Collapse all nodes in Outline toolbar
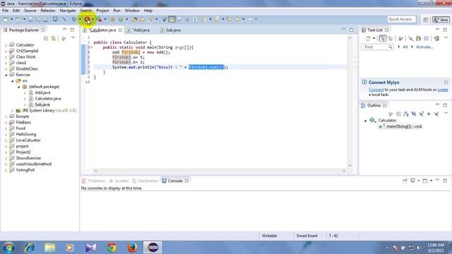 [x=398, y=114]
